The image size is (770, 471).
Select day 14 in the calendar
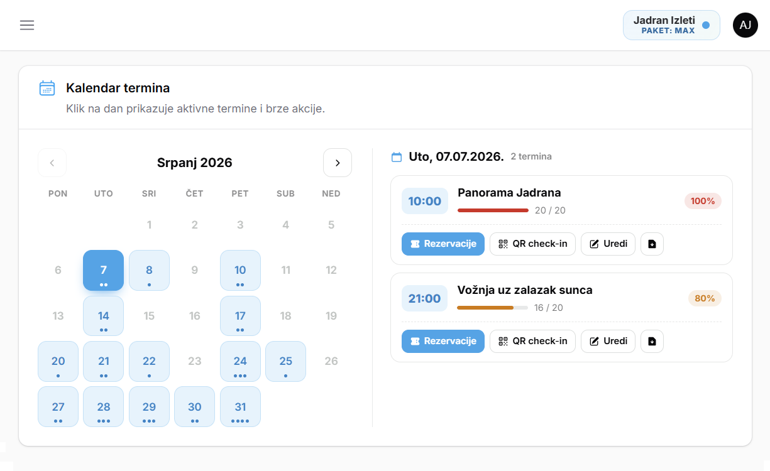(104, 316)
